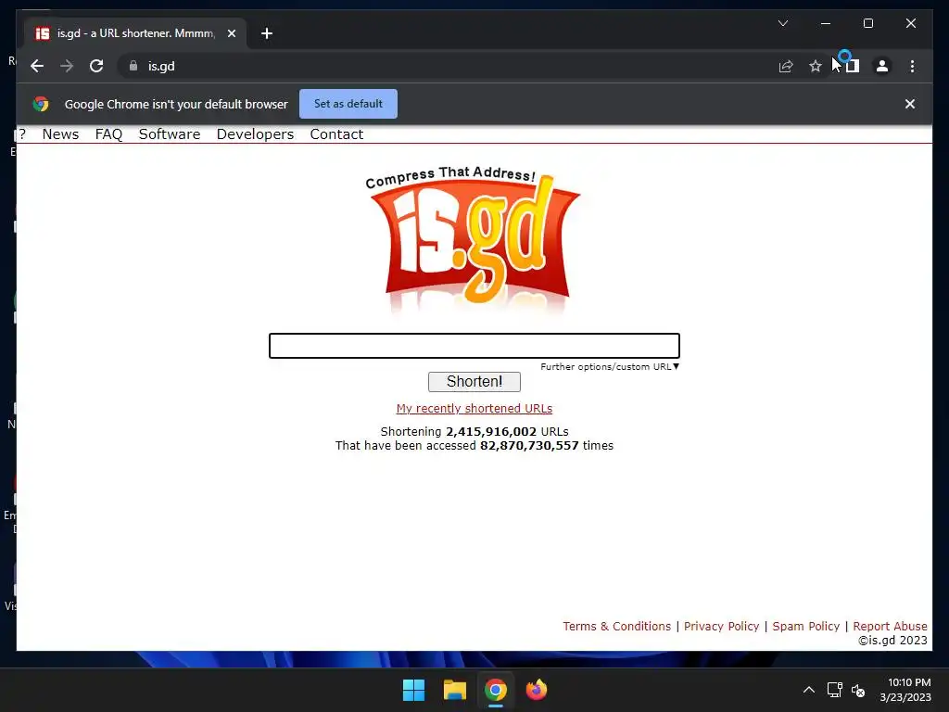Click the ©is.gd 2023 copyright text
This screenshot has height=712, width=949.
[892, 640]
